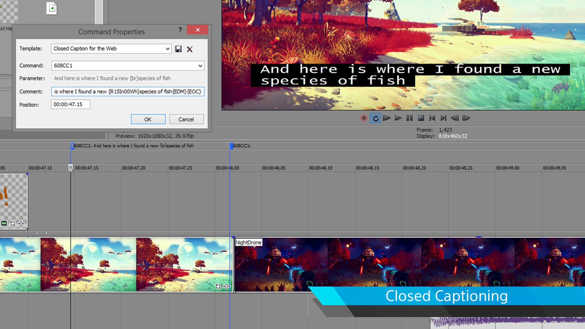The image size is (585, 329).
Task: Click OK to confirm command properties
Action: click(x=148, y=119)
